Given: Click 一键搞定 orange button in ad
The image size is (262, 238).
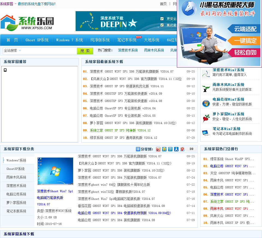Looking at the screenshot, I should click(x=244, y=41).
